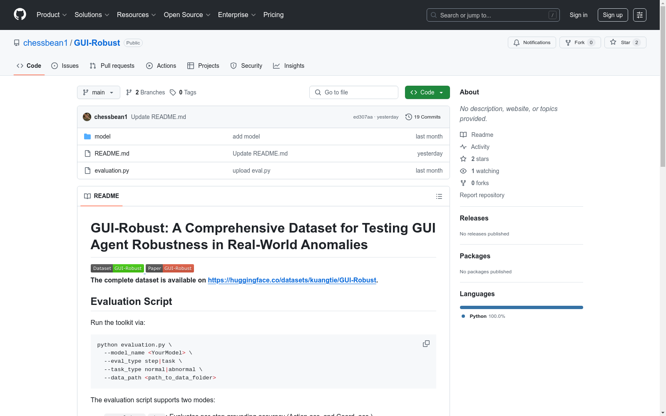The image size is (666, 416).
Task: Open the green Code dropdown button
Action: pyautogui.click(x=427, y=92)
